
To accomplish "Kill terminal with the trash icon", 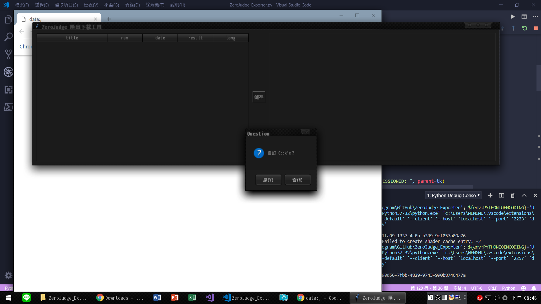I will [x=513, y=195].
